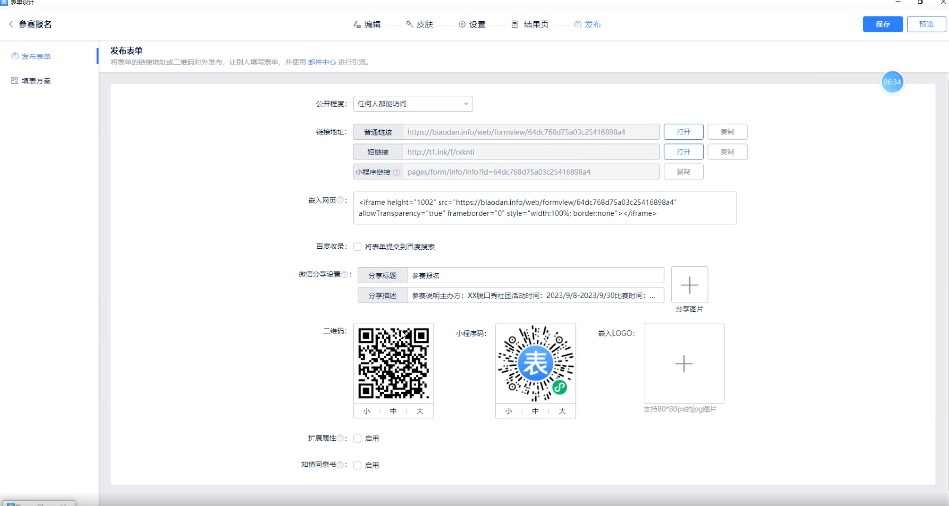949x506 pixels.
Task: Open the 邮件中心 link
Action: [322, 62]
